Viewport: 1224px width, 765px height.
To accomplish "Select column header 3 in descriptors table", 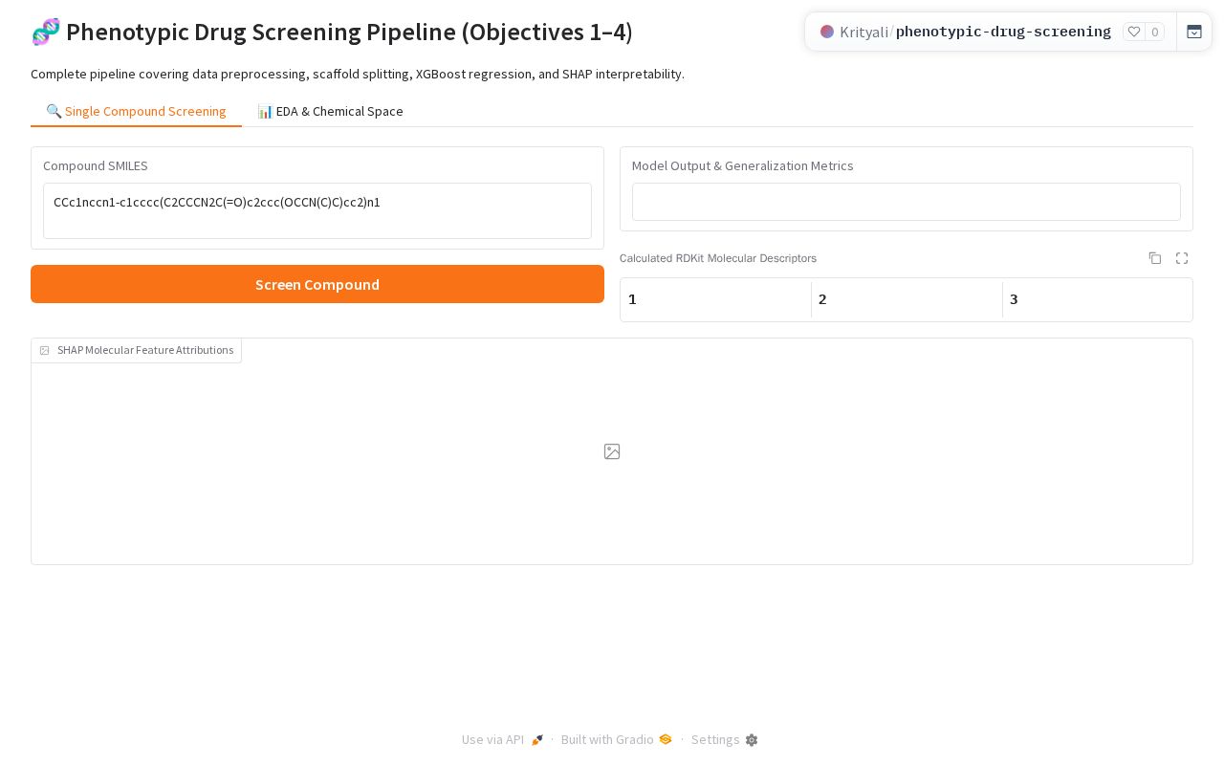I will click(x=1097, y=299).
